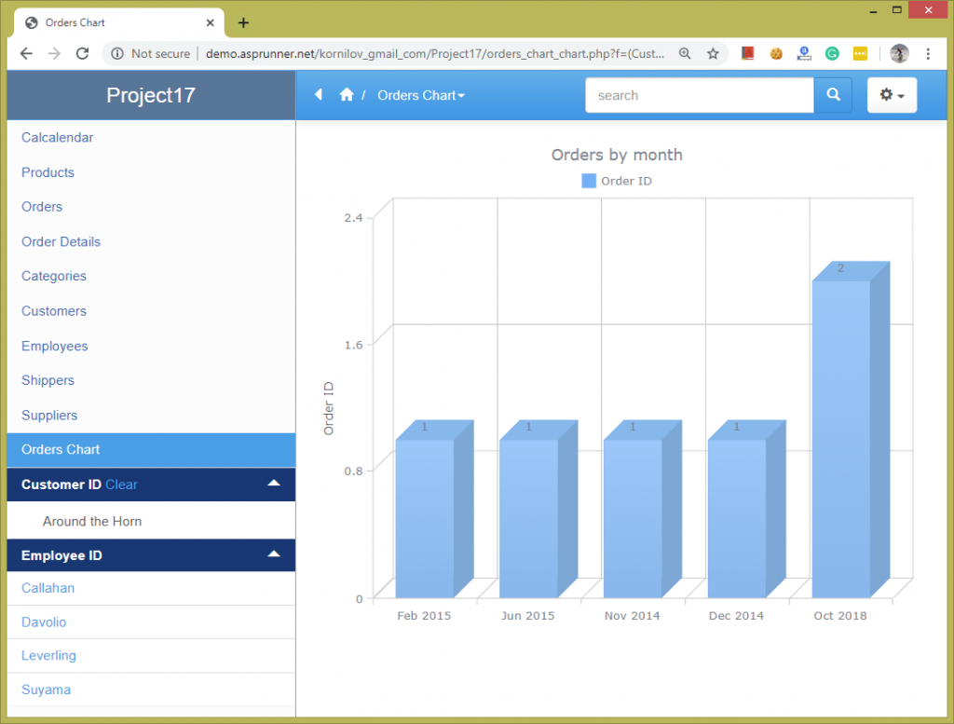954x724 pixels.
Task: Click the back arrow beside the home icon
Action: pyautogui.click(x=317, y=94)
